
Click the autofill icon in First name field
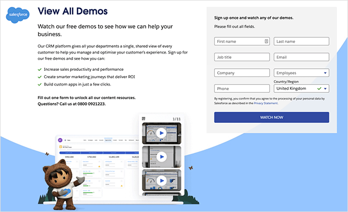pyautogui.click(x=267, y=41)
